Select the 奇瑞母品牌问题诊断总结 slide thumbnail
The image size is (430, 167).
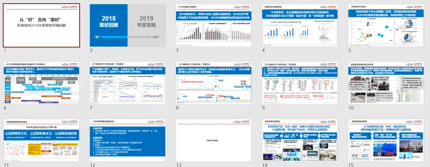[x=42, y=140]
